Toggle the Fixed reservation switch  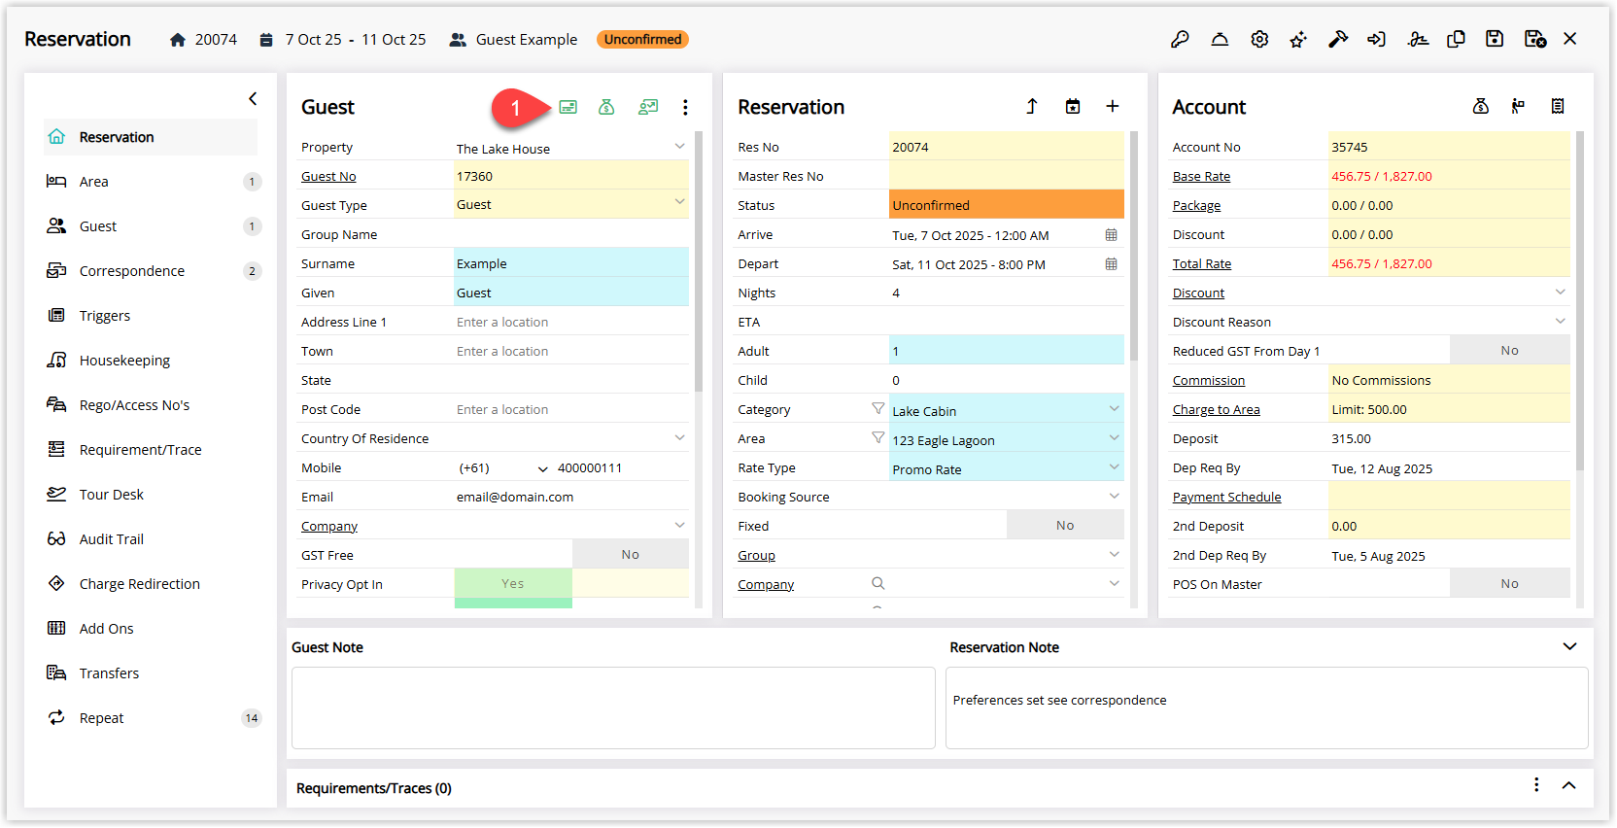[1065, 525]
